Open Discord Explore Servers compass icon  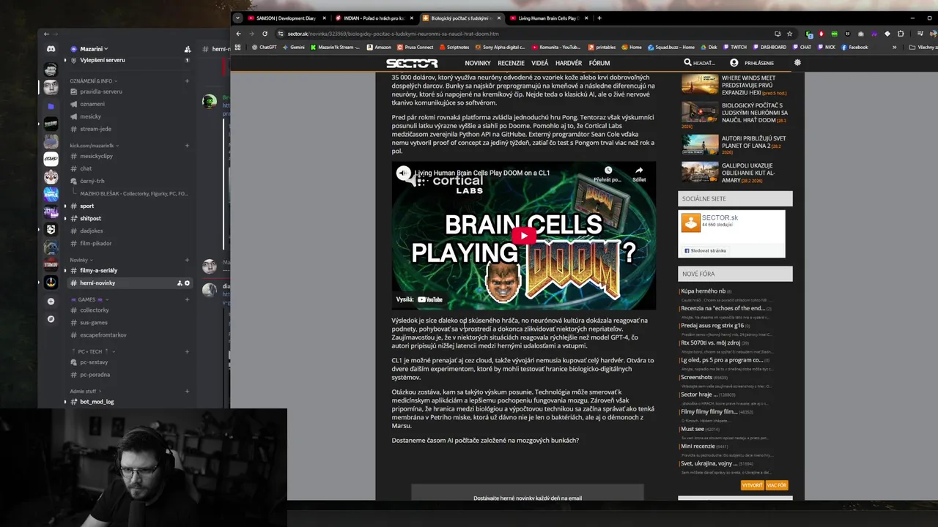click(x=51, y=318)
